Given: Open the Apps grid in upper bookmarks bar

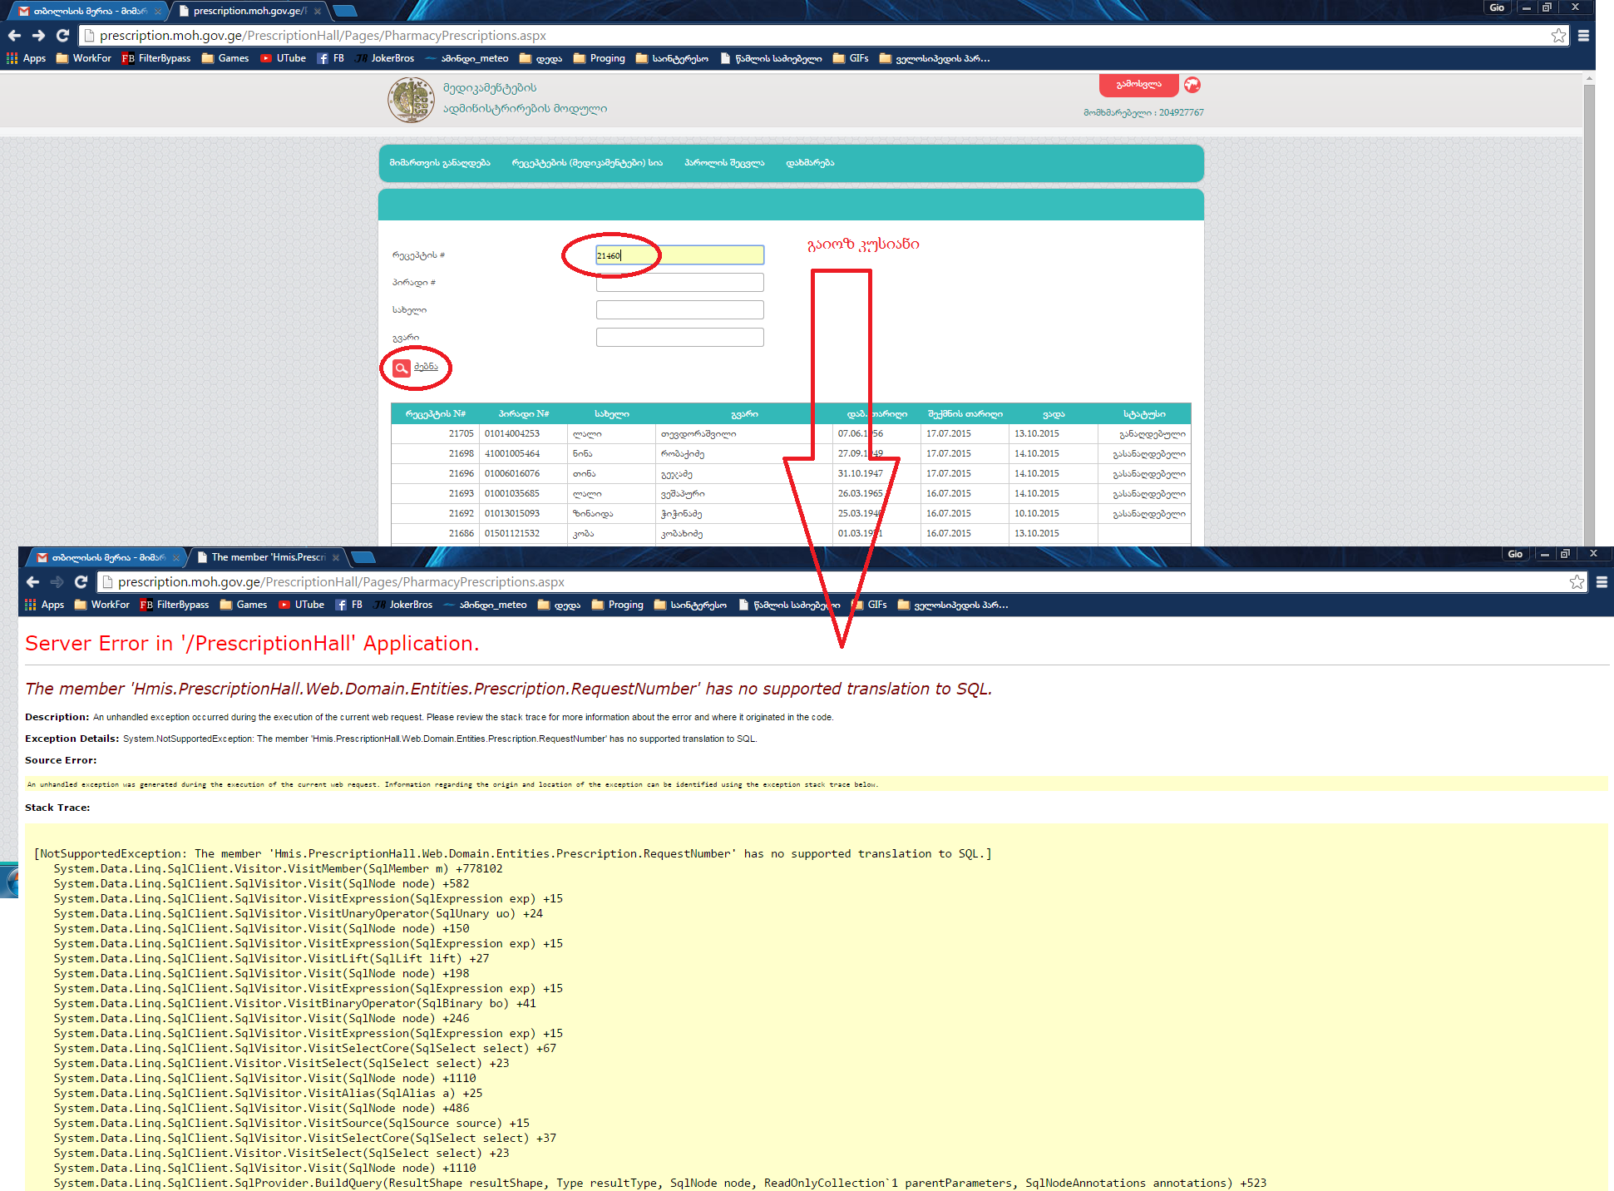Looking at the screenshot, I should click(26, 58).
